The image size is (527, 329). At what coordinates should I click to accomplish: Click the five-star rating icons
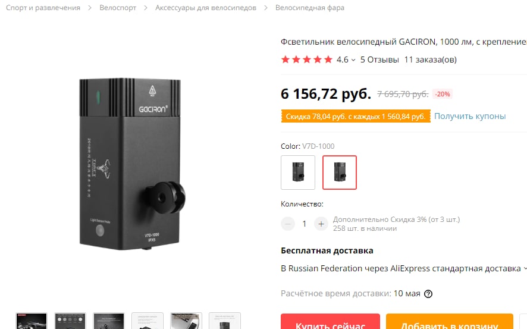pos(306,59)
